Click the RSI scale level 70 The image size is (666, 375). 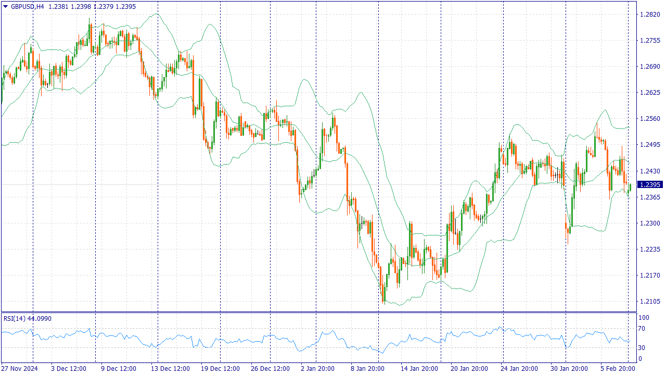(x=642, y=329)
